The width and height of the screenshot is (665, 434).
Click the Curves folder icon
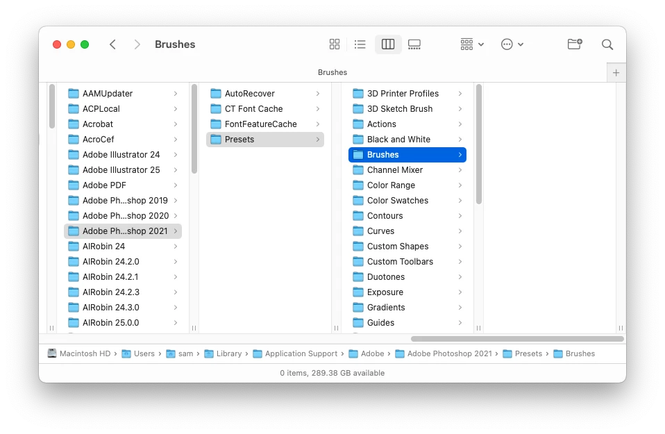pos(358,231)
